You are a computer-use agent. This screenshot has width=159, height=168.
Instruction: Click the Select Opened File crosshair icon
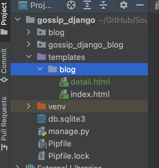click(71, 5)
